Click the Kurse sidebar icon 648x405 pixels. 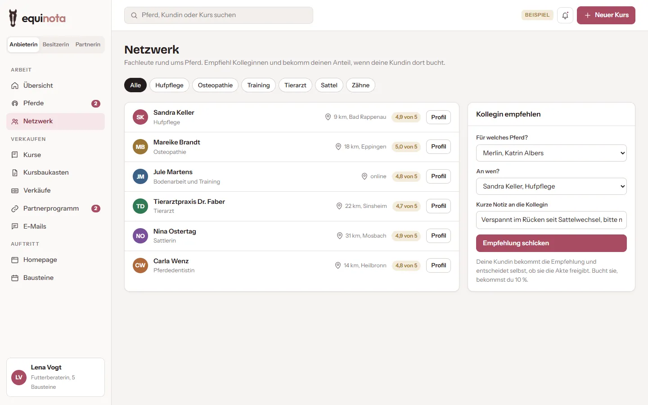(15, 155)
